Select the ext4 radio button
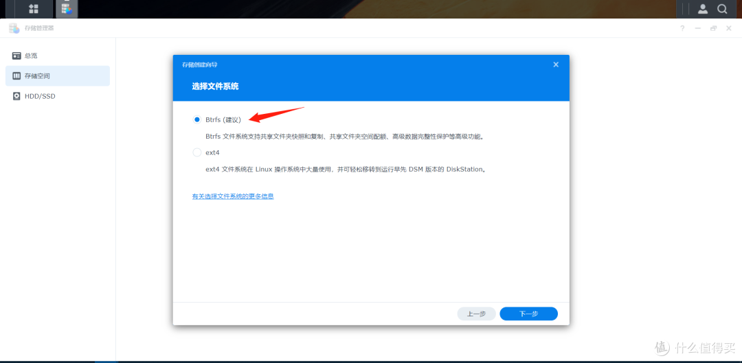The width and height of the screenshot is (742, 363). [x=197, y=152]
